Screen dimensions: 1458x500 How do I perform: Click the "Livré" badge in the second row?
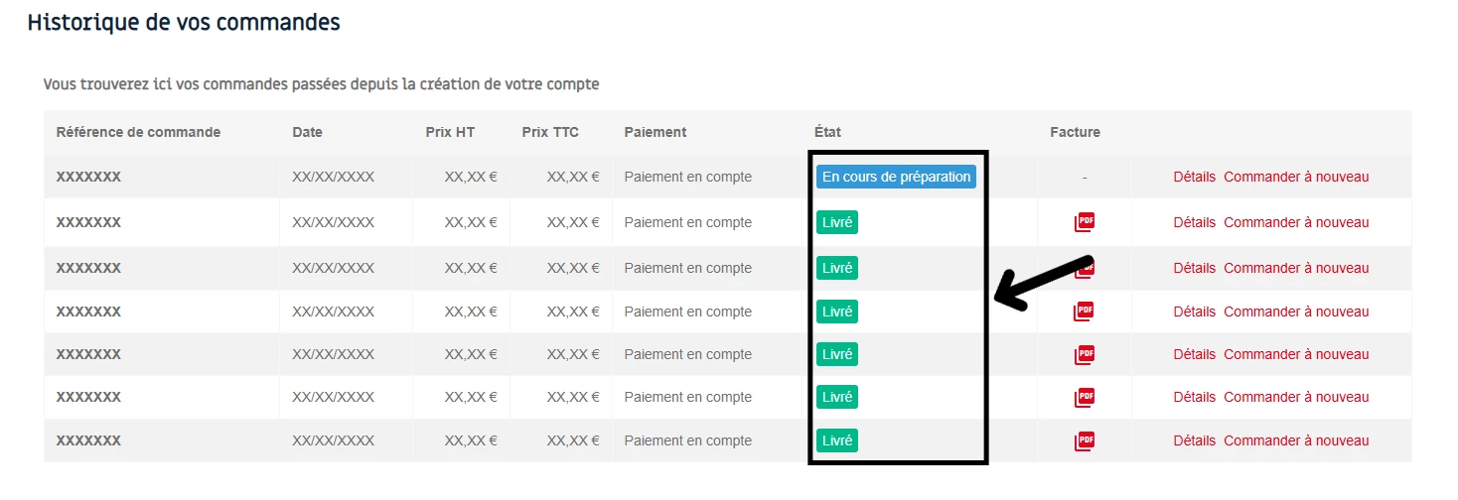[837, 222]
